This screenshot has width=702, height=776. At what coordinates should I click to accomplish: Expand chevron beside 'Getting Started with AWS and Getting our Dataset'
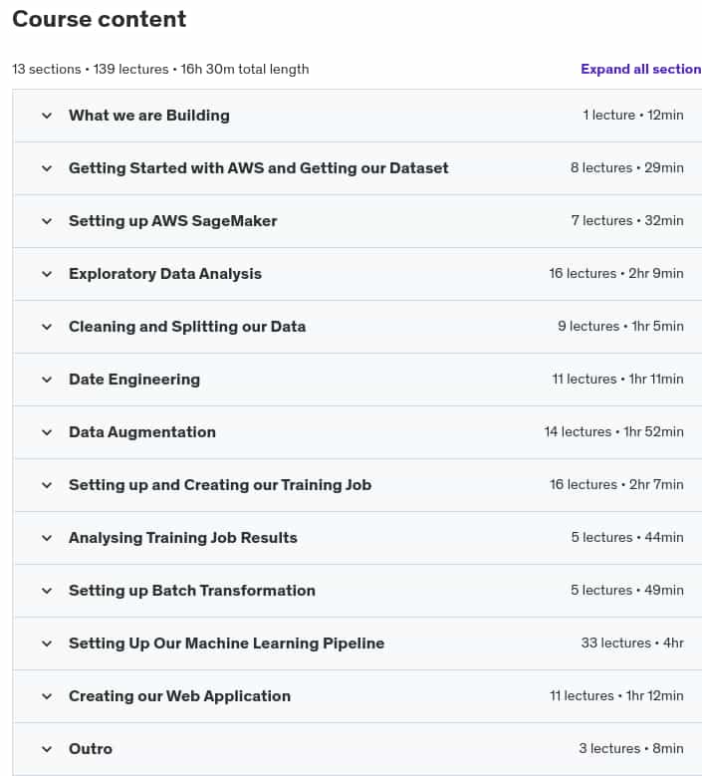(47, 168)
